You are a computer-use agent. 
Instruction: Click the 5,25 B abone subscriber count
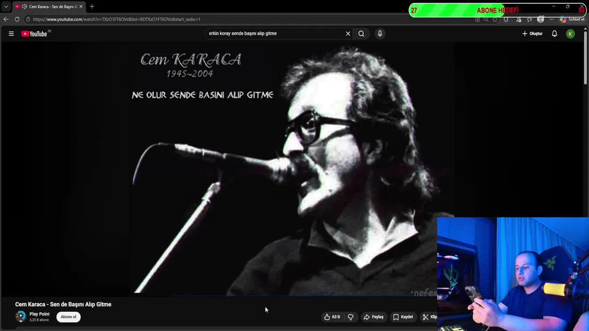click(39, 320)
